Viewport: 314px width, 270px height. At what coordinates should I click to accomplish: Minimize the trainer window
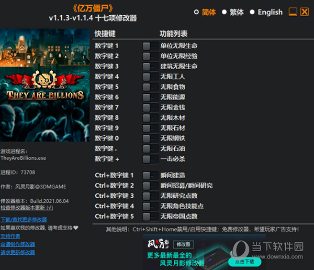tap(293, 12)
